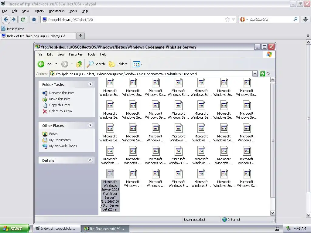Select the Index of ftp browser tab
The image size is (311, 233).
(38, 36)
